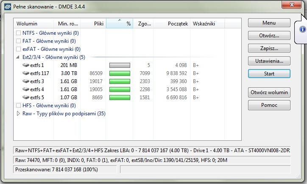
Task: Select the extfs 3 volume name
Action: pyautogui.click(x=37, y=81)
